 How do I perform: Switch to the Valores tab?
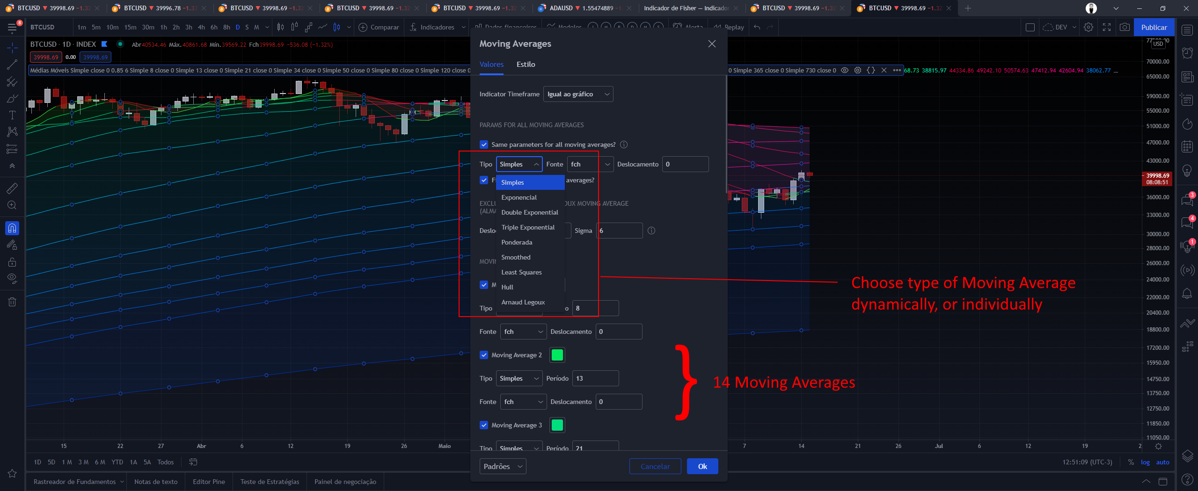pyautogui.click(x=491, y=64)
